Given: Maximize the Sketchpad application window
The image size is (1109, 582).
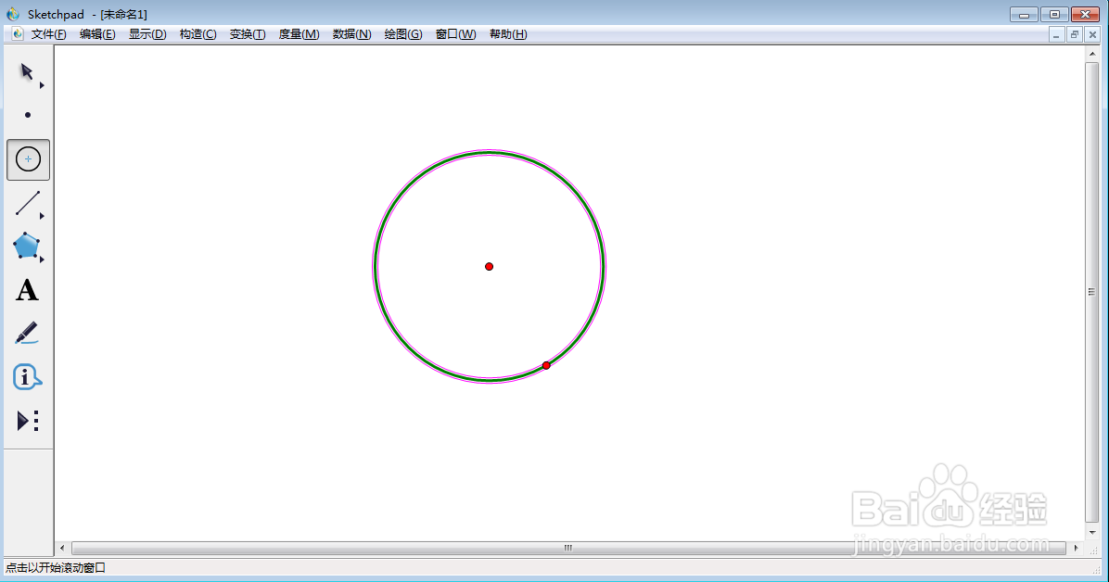Looking at the screenshot, I should pos(1054,14).
